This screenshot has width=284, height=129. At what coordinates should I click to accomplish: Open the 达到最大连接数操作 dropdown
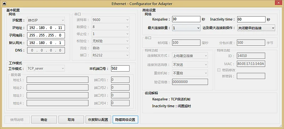256,28
